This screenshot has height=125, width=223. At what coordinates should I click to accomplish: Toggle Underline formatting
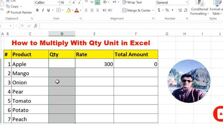pos(48,10)
